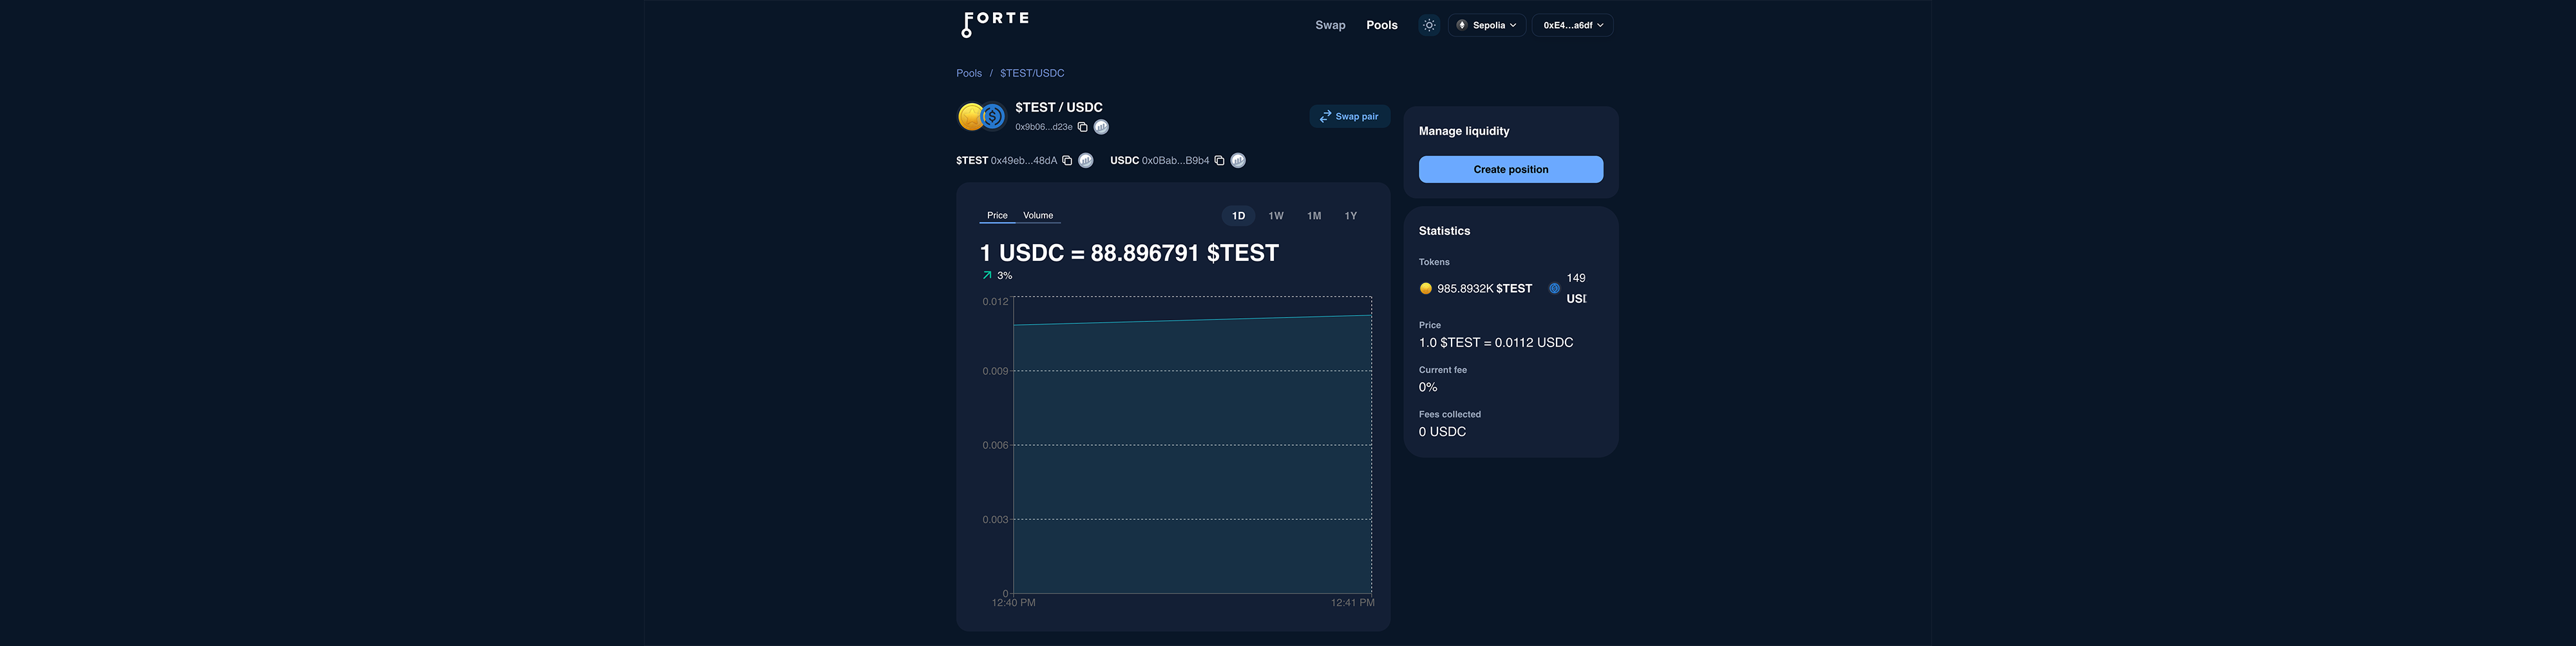
Task: Select the 1W chart timeframe
Action: [1275, 215]
